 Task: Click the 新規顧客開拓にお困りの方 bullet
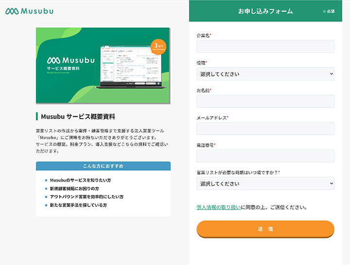click(74, 189)
